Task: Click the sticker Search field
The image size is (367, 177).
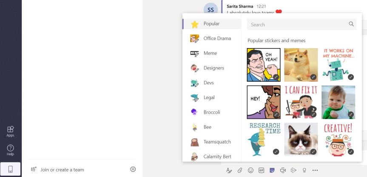Action: coord(298,25)
